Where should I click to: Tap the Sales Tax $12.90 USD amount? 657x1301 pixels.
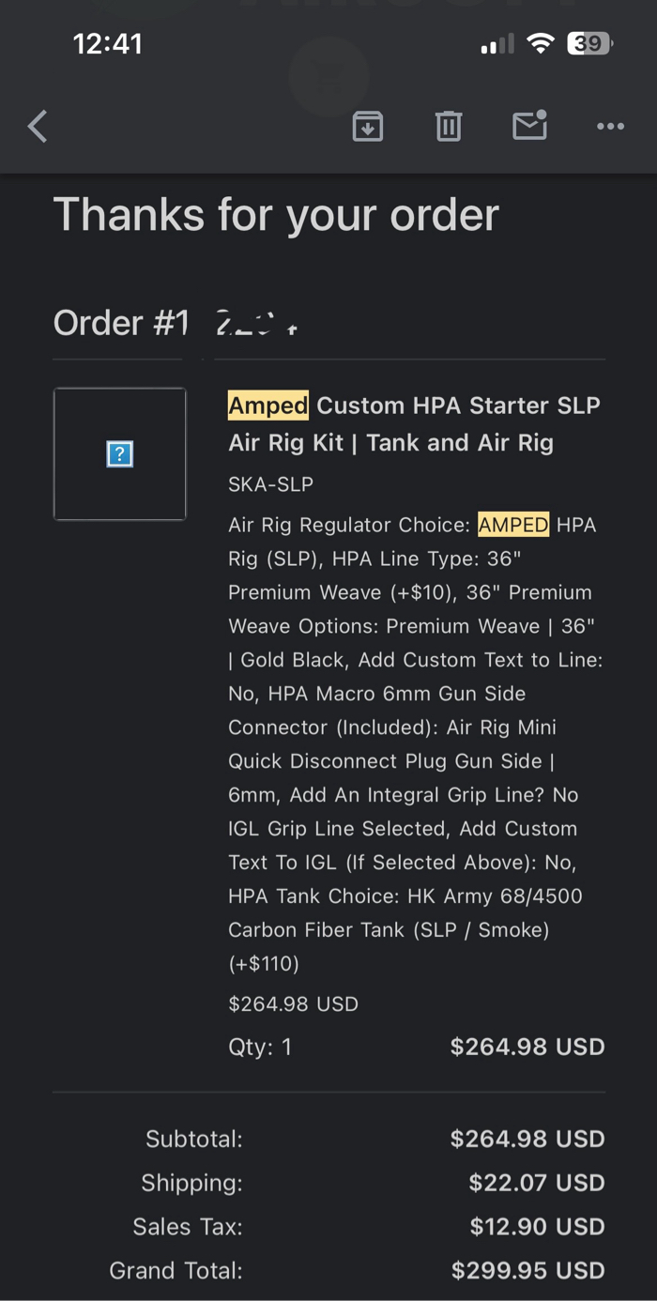(x=537, y=1227)
